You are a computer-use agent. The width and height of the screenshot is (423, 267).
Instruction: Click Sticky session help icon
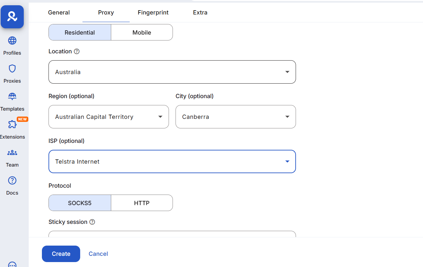92,222
